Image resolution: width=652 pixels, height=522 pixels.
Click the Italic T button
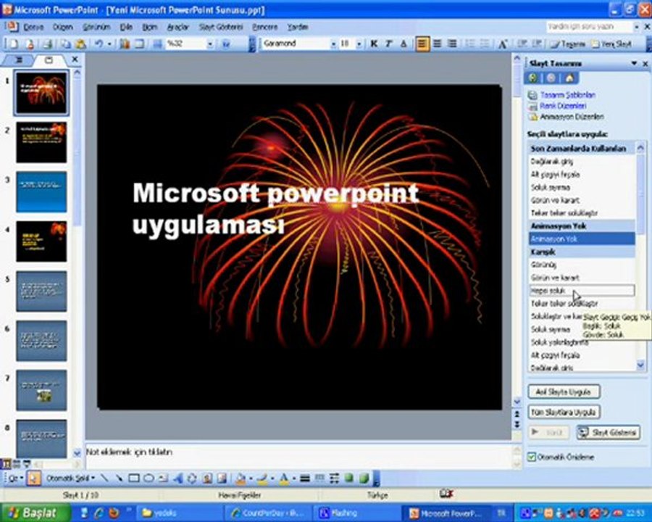click(x=389, y=43)
